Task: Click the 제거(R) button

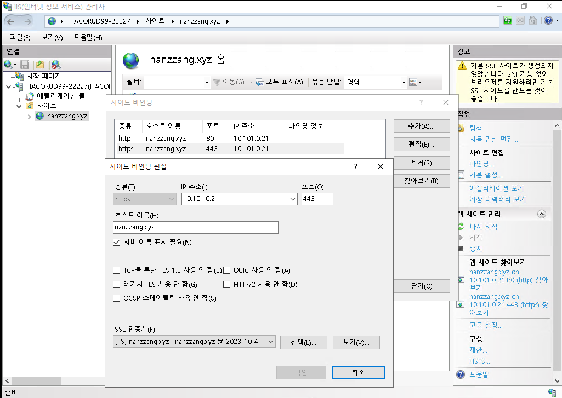Action: pos(422,163)
